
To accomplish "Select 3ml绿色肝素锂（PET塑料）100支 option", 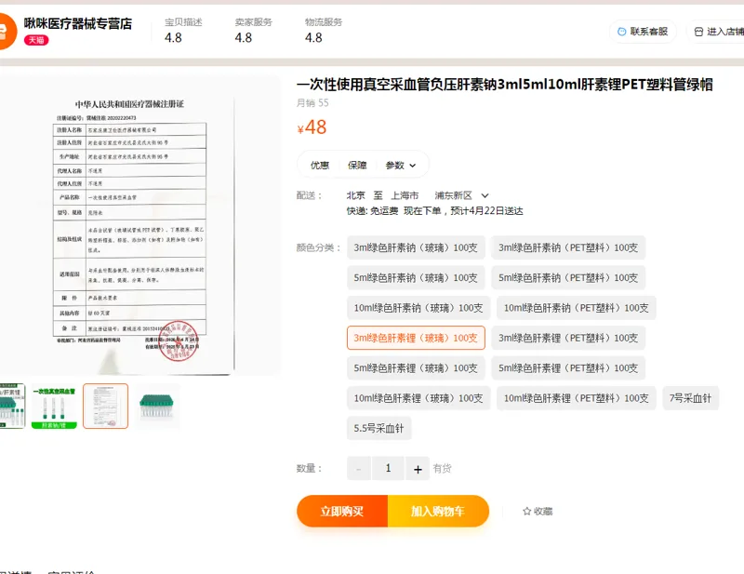I will 568,338.
